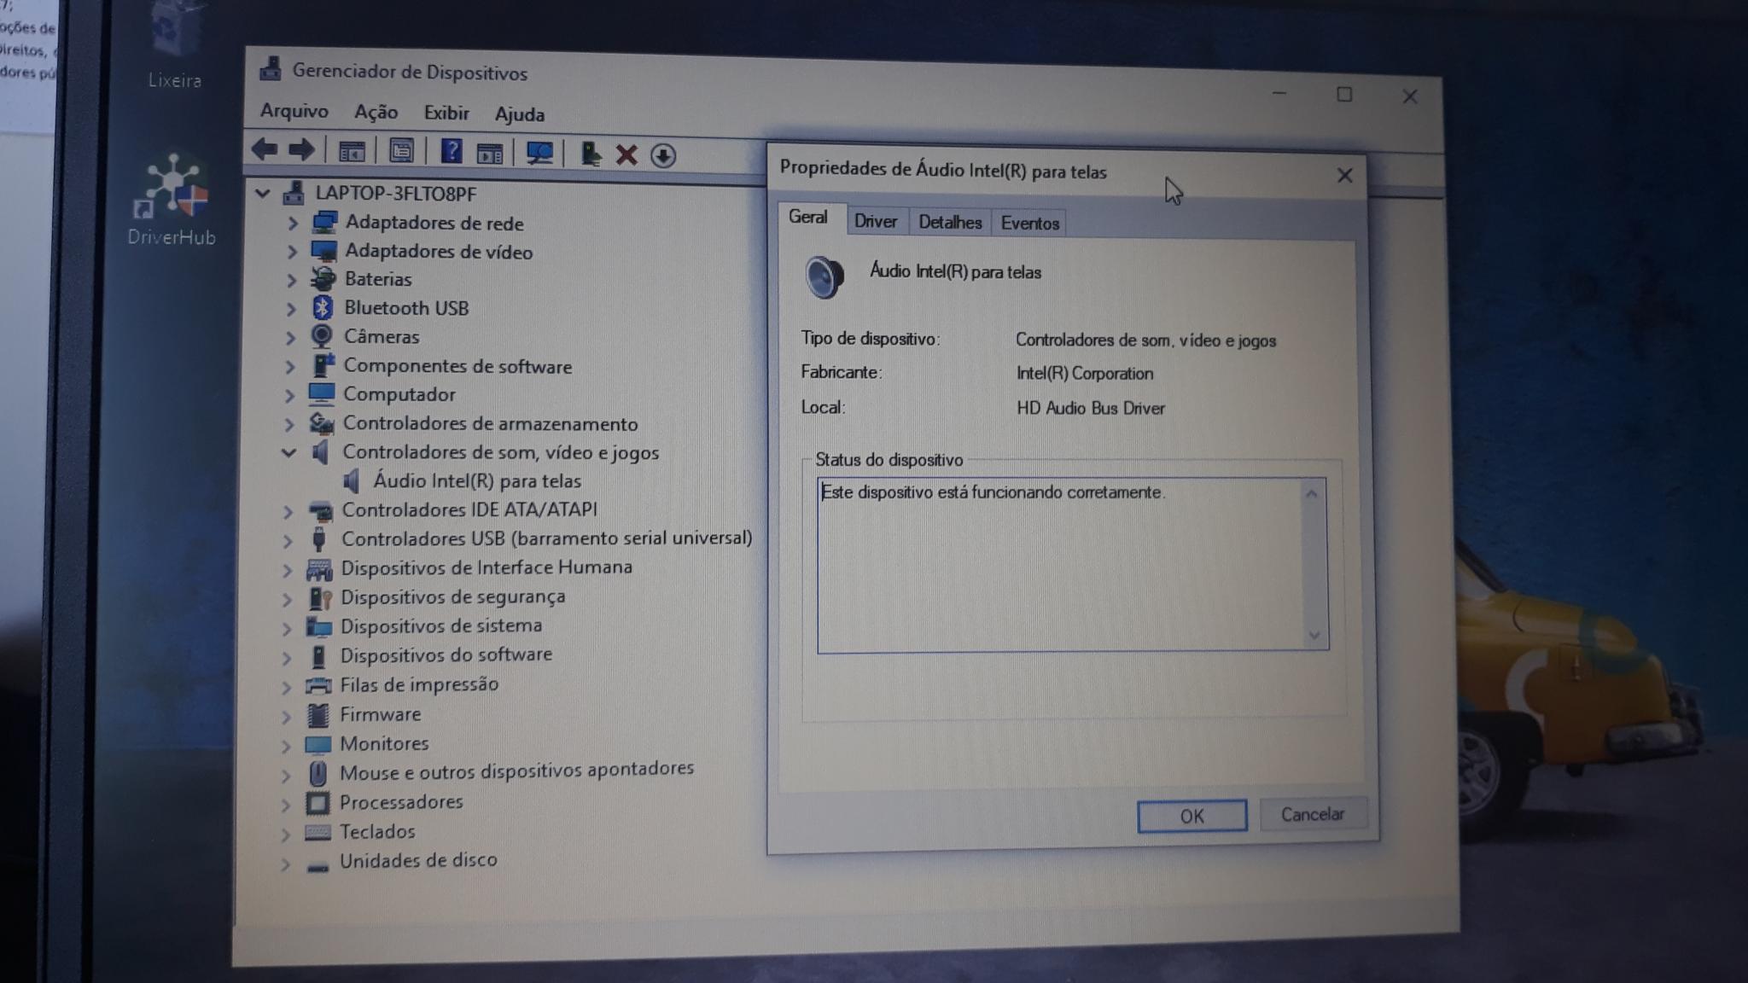Click the Update driver toolbar icon
The image size is (1748, 983).
(x=591, y=154)
